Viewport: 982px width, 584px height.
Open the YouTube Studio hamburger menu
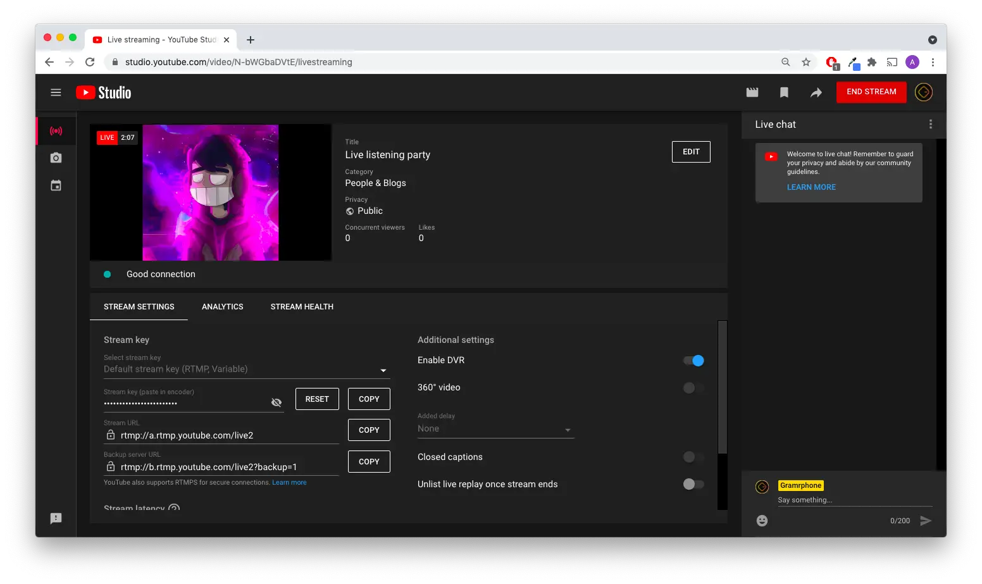click(x=56, y=92)
